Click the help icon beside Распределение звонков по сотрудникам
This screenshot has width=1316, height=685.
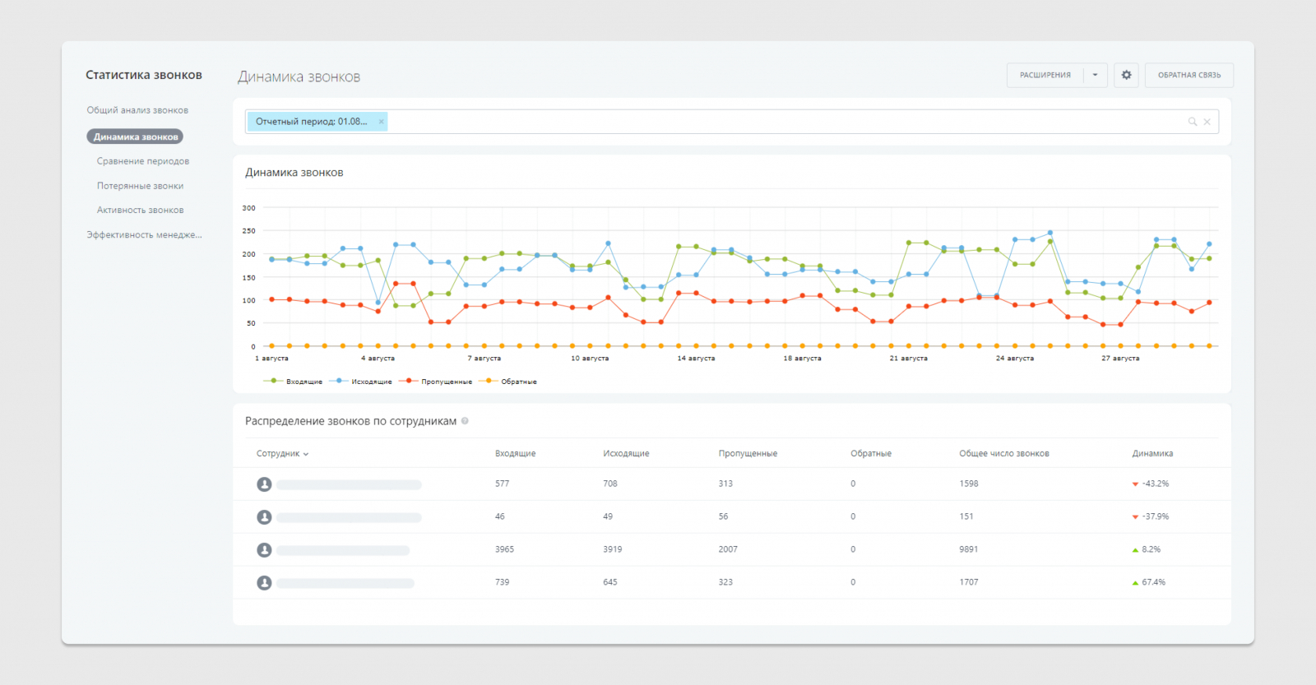(x=465, y=421)
